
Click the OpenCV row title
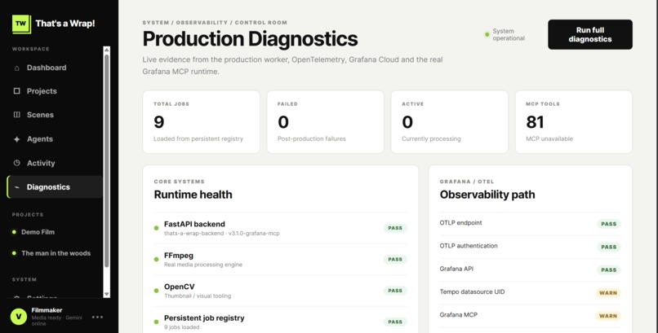179,287
